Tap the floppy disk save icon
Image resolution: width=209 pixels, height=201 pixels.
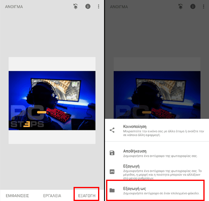pyautogui.click(x=112, y=153)
